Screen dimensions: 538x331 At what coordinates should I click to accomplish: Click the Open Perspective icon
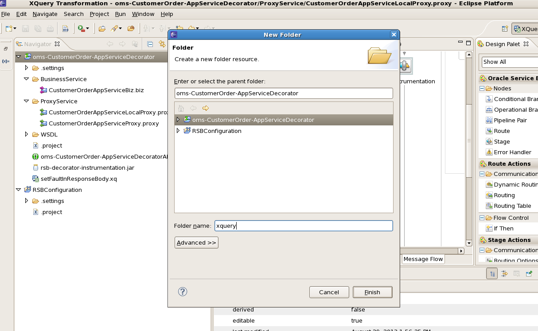pos(505,29)
